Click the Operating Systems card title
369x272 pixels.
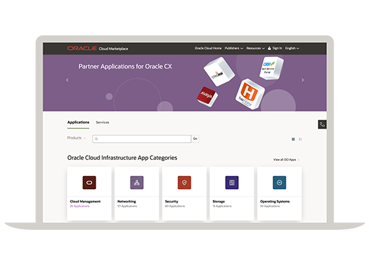click(275, 201)
